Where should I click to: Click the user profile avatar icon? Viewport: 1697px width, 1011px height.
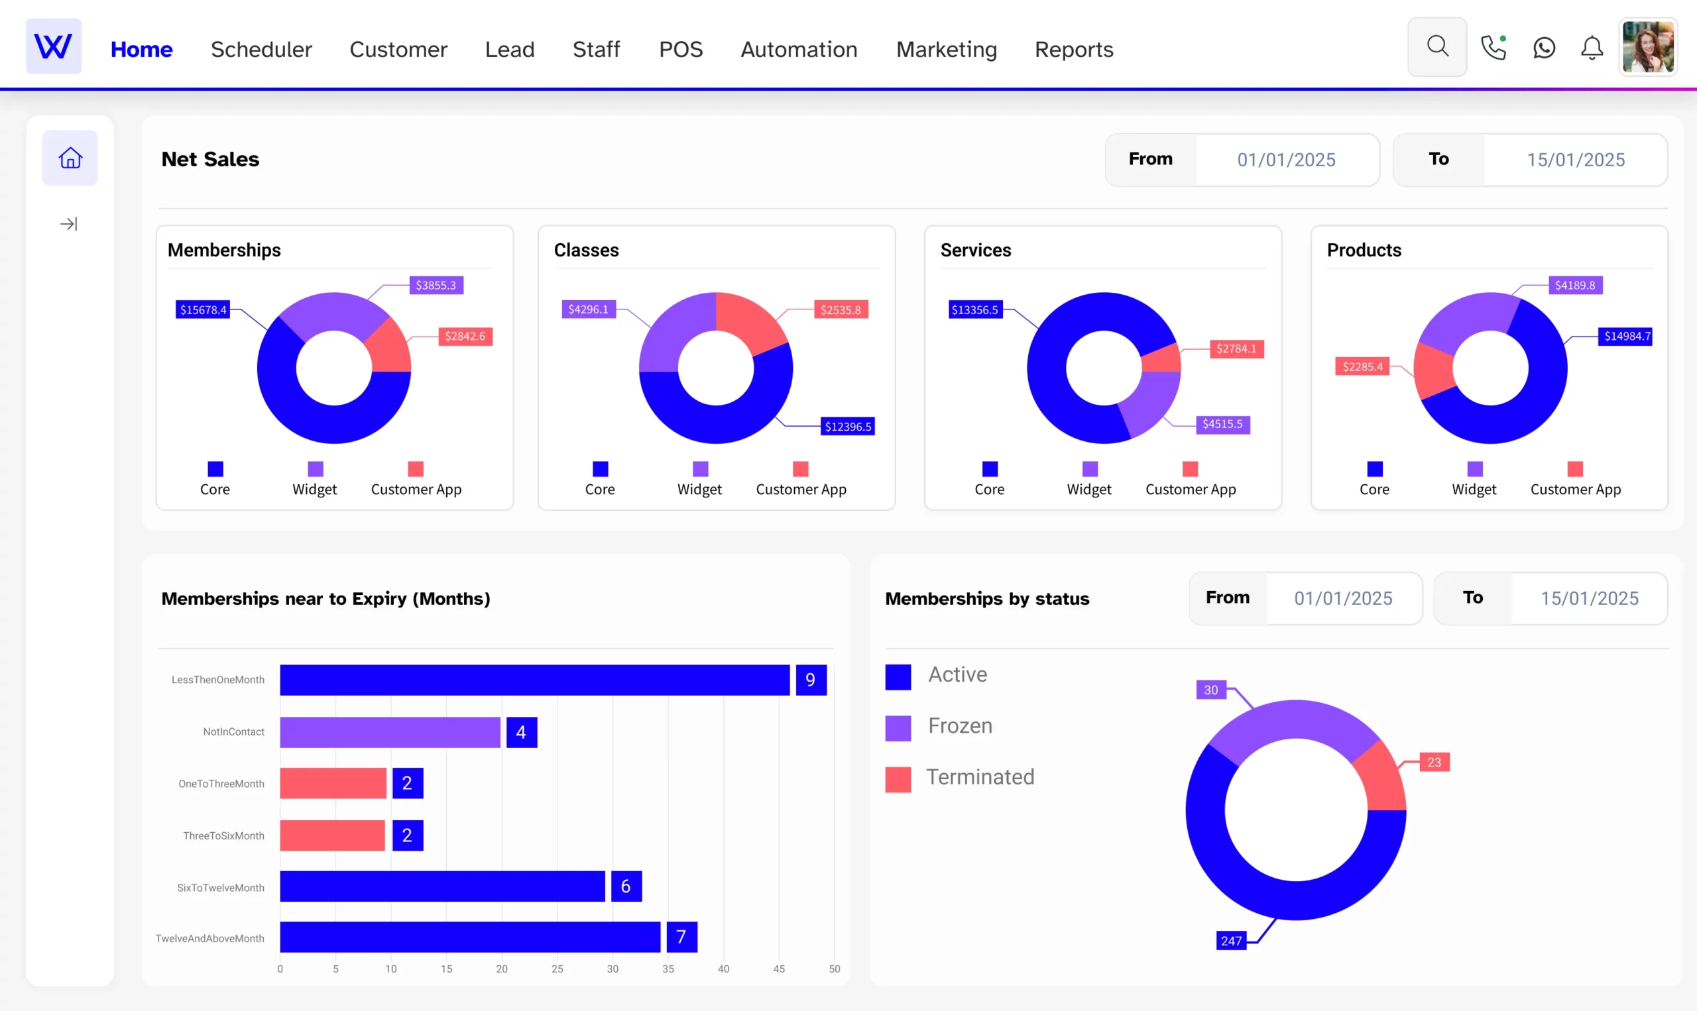coord(1650,47)
